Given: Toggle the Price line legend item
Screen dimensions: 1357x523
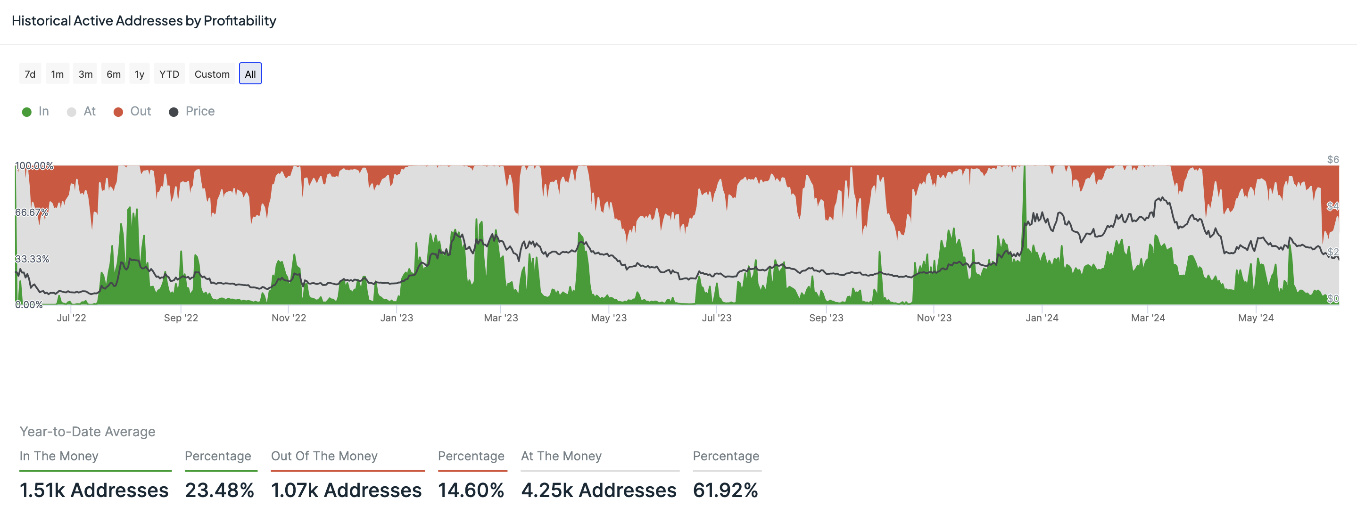Looking at the screenshot, I should pos(199,112).
